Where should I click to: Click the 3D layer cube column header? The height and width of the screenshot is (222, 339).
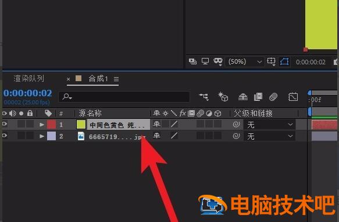click(217, 114)
